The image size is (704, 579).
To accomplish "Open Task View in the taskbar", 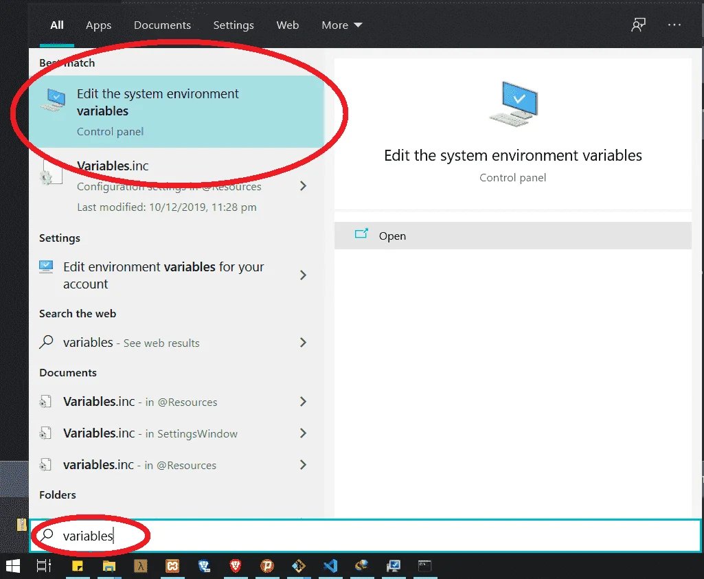I will pyautogui.click(x=44, y=566).
